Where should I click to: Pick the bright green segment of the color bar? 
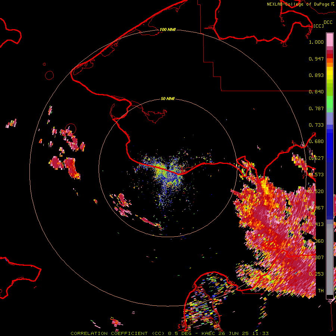[x=330, y=102]
